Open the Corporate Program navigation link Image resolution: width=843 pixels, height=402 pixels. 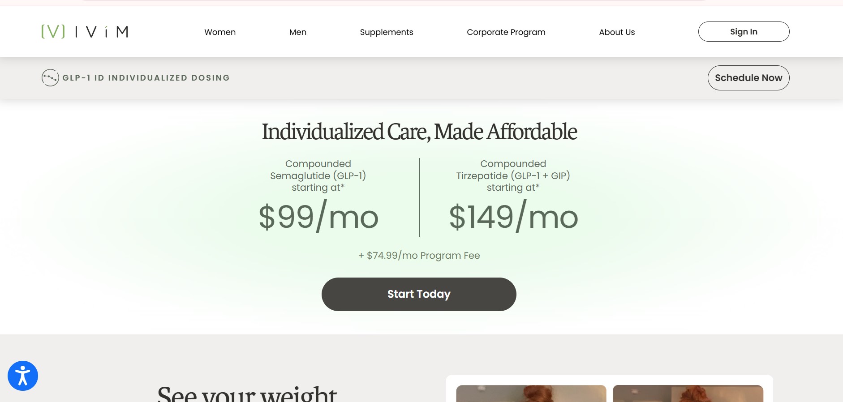506,32
